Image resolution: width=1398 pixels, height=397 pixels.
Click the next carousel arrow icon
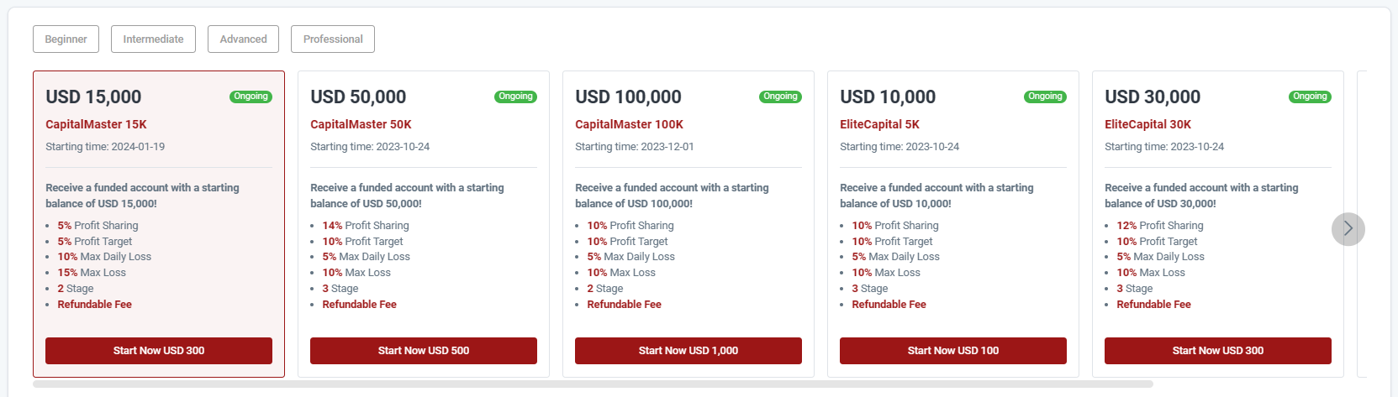[1348, 229]
